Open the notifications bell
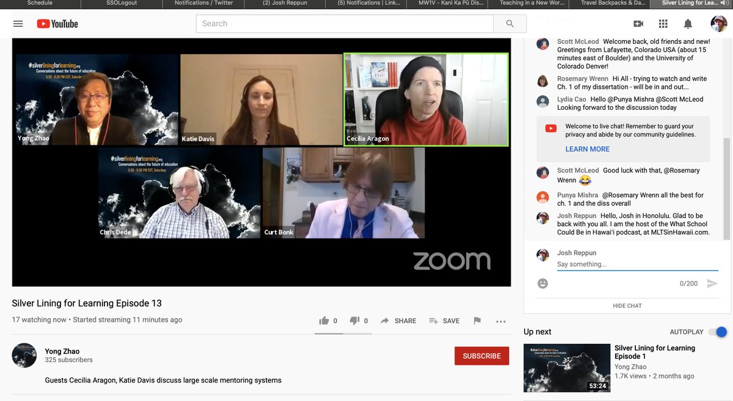This screenshot has width=733, height=401. [688, 24]
